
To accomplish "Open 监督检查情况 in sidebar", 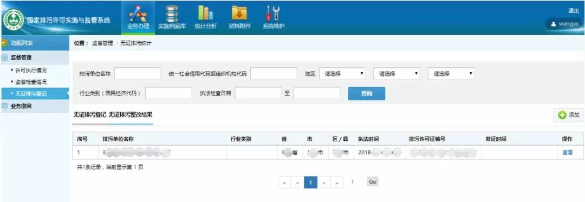I will [30, 82].
